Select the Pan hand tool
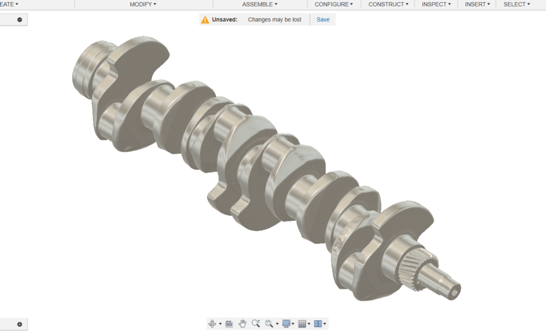Viewport: 546px width, 333px height. point(242,324)
